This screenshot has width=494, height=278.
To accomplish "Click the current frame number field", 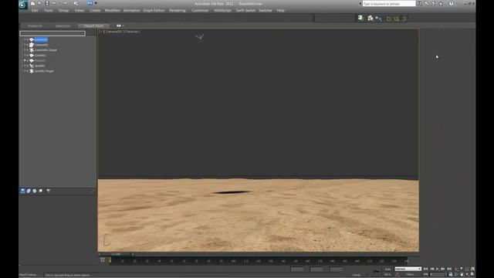I will 438,275.
